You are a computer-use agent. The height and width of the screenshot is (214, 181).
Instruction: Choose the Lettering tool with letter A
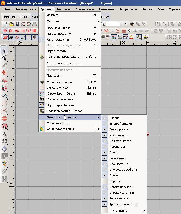tap(4, 134)
